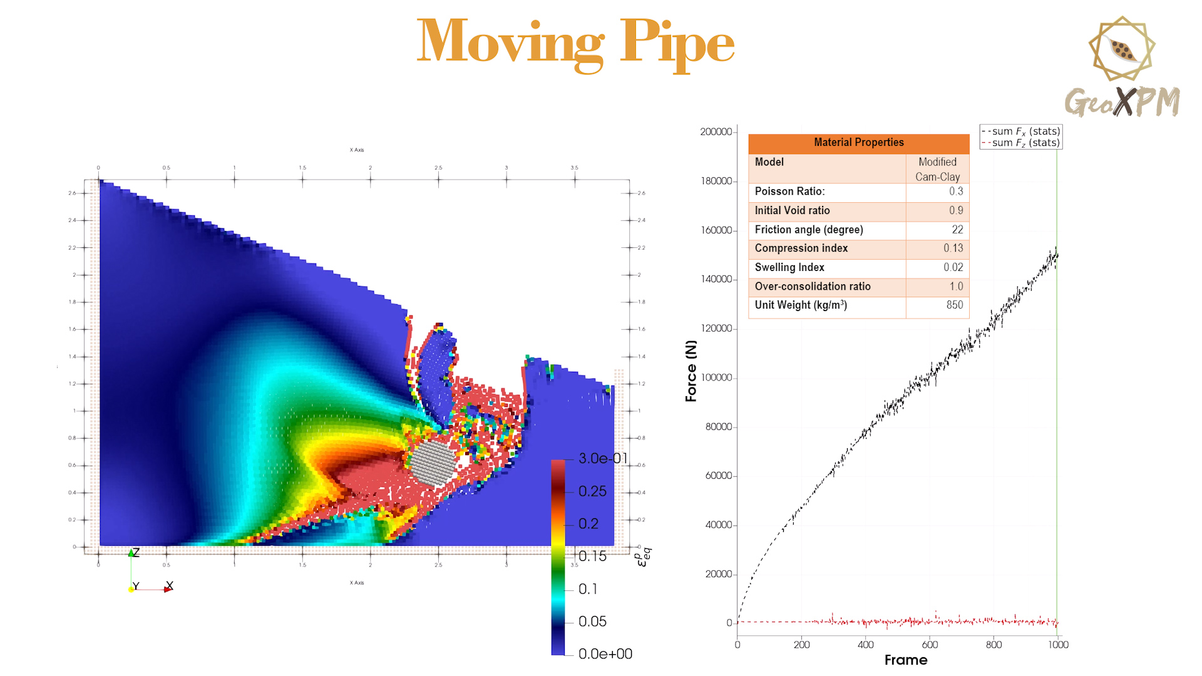Click the Force (N) axis label
This screenshot has height=676, width=1202.
(x=691, y=371)
